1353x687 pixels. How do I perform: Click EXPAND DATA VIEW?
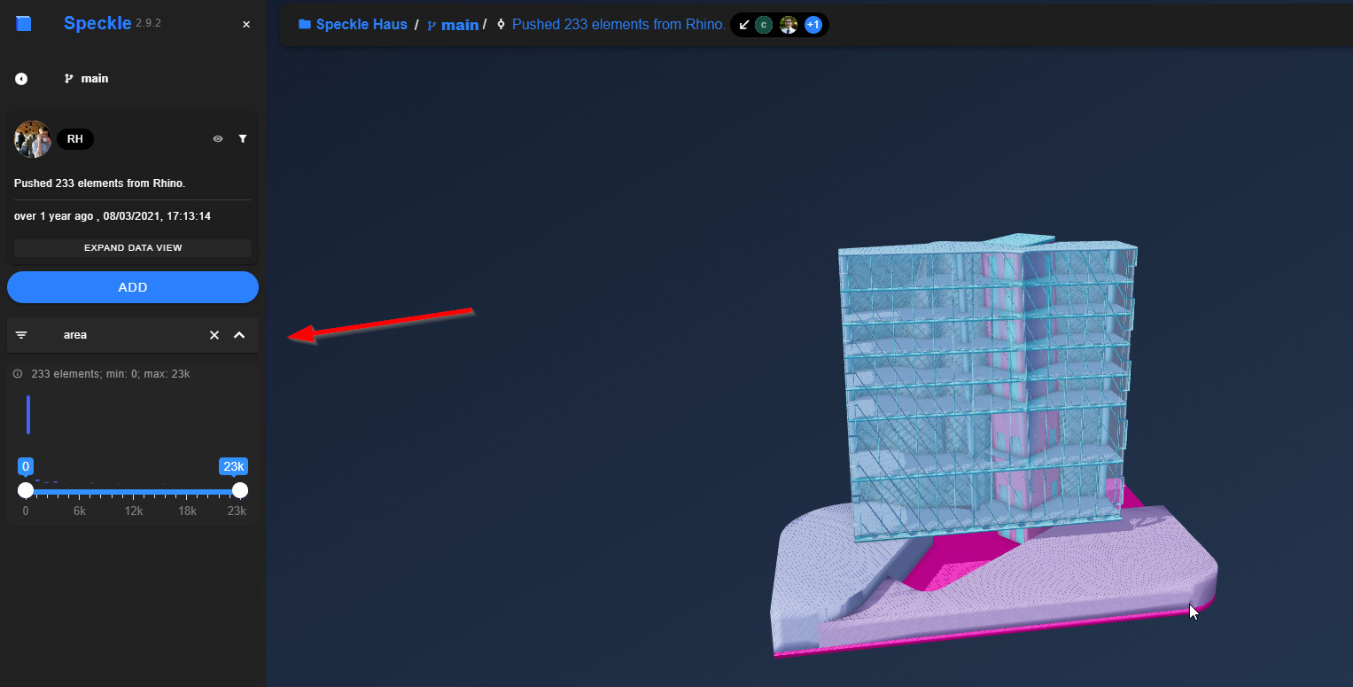132,247
